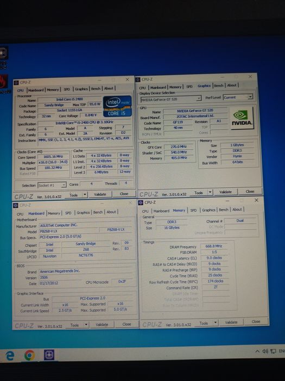The height and width of the screenshot is (381, 285).
Task: Expand the Tools arrow in the Graphics window
Action: point(210,193)
